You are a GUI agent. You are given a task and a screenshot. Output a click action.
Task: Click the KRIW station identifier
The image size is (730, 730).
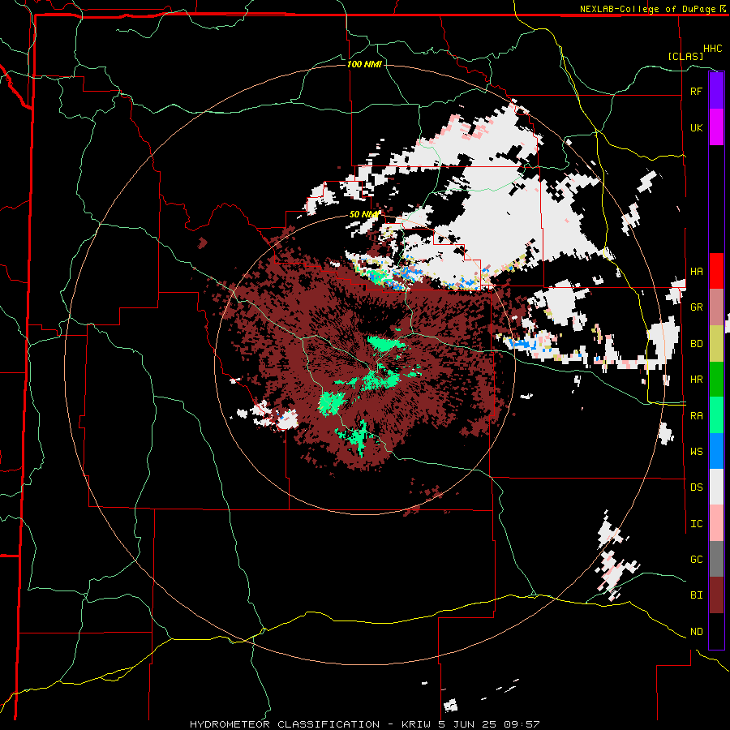[416, 724]
